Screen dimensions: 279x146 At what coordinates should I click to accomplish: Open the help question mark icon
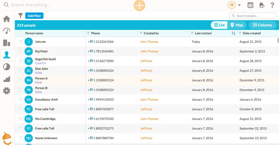[272, 5]
